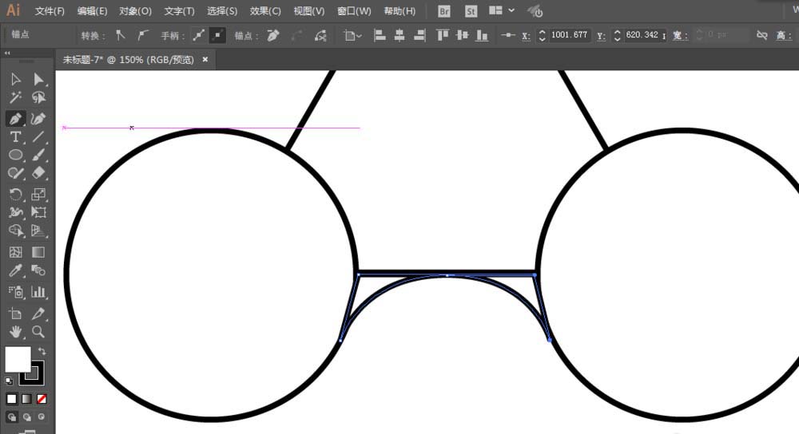Open the 编辑(E) menu
This screenshot has width=799, height=434.
(92, 10)
